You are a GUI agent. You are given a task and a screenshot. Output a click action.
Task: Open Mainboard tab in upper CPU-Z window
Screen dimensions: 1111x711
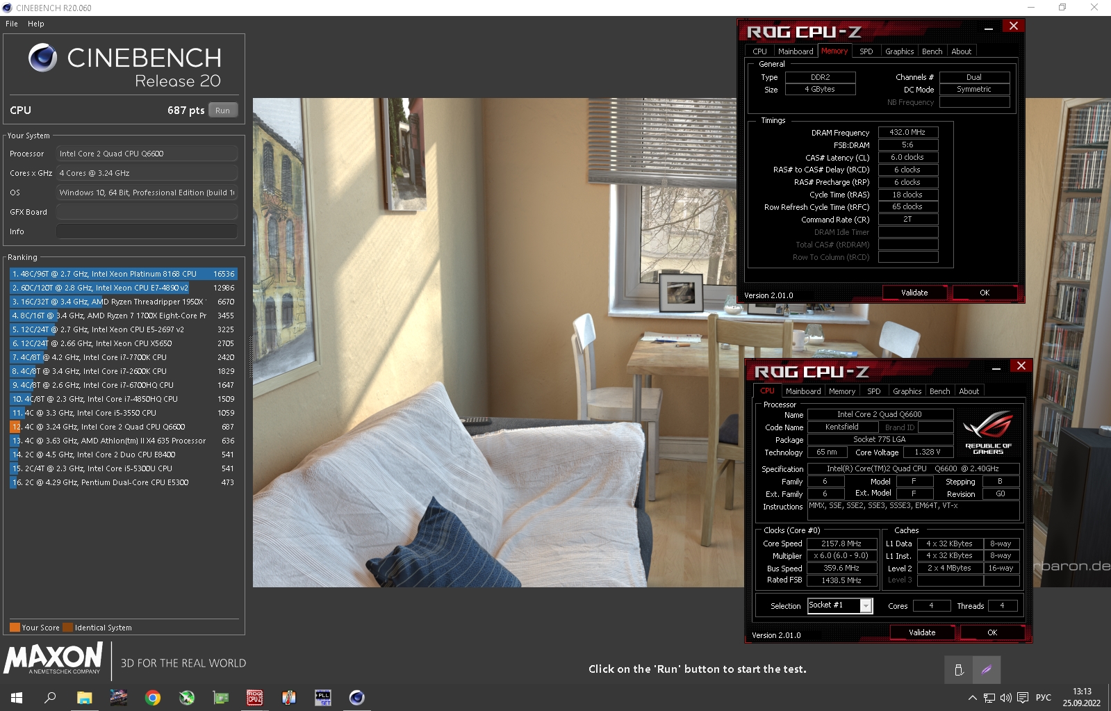point(796,51)
